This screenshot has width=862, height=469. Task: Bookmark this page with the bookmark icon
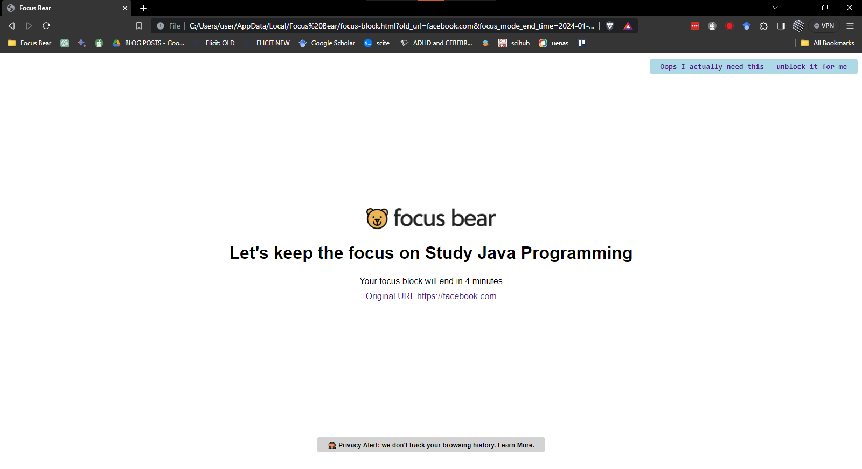coord(139,26)
